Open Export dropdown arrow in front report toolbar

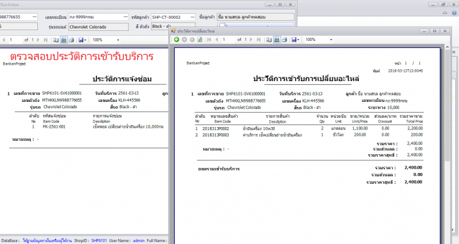click(298, 40)
